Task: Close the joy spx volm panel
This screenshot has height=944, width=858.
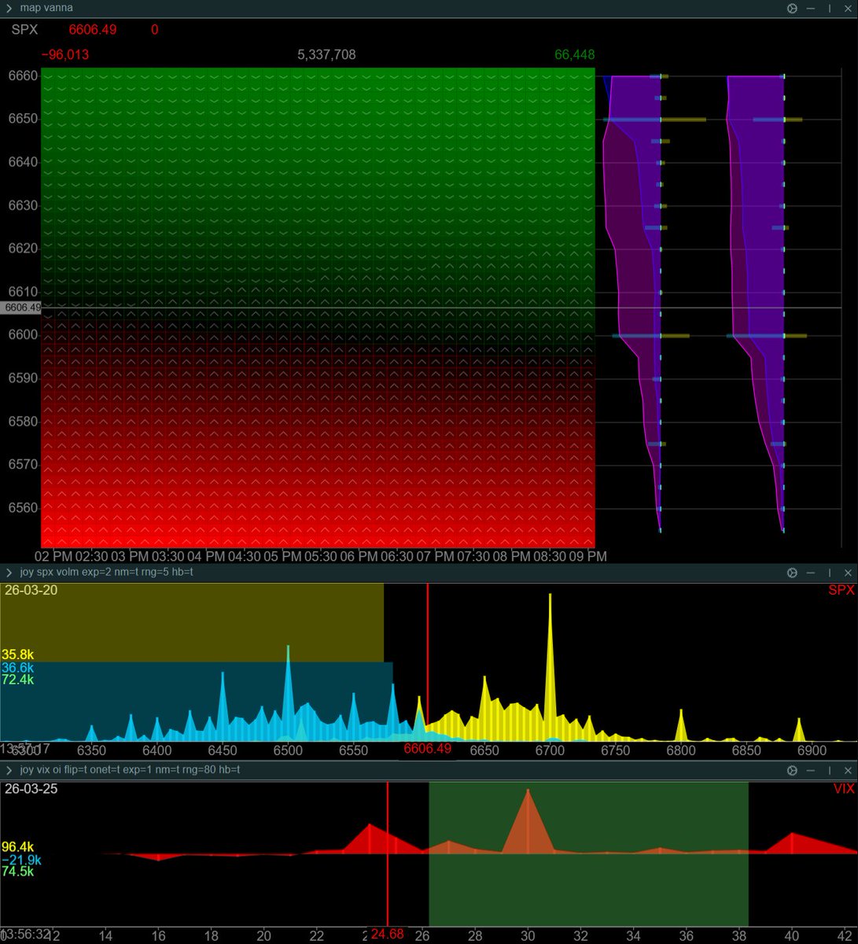Action: pos(848,573)
